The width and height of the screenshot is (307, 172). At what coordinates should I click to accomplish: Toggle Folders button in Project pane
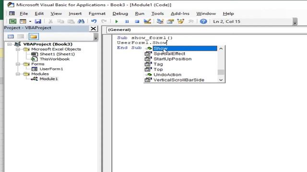pyautogui.click(x=34, y=36)
